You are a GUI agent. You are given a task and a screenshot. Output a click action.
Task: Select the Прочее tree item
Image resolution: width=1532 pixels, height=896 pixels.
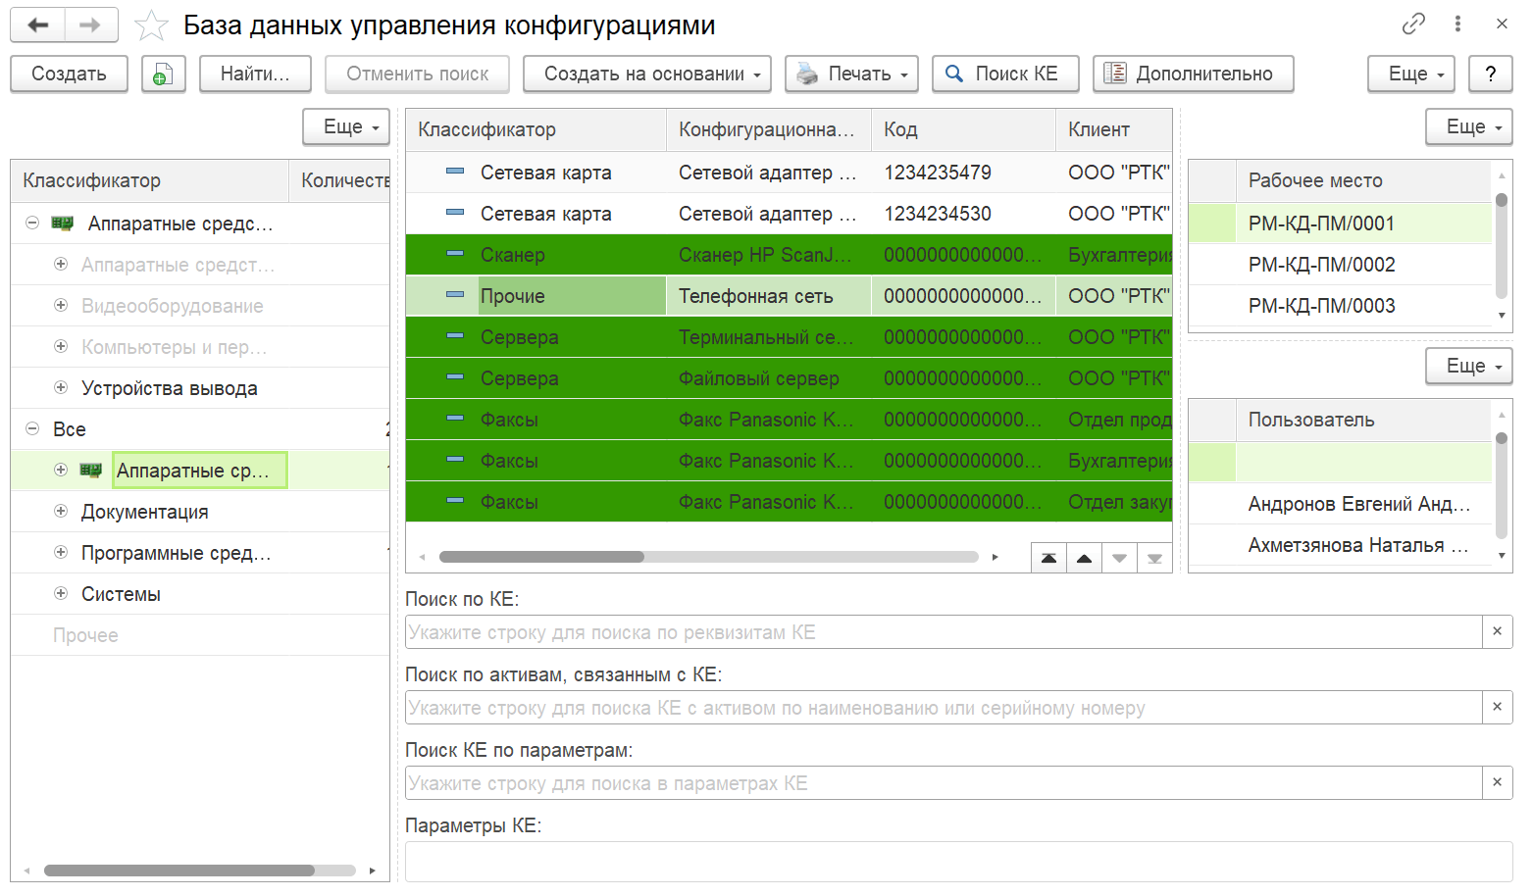point(85,635)
